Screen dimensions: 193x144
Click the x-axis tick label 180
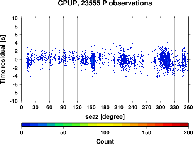105,107
